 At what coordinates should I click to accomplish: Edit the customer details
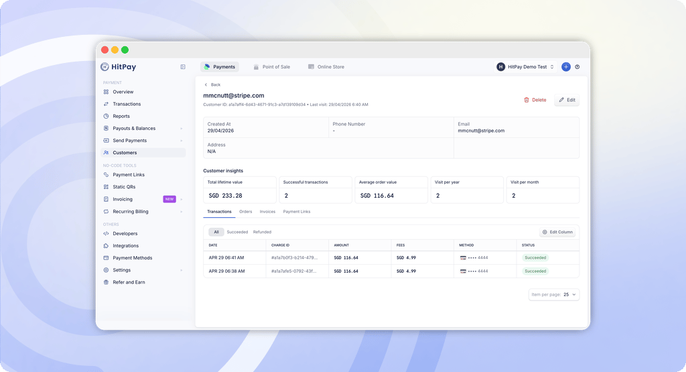pyautogui.click(x=567, y=101)
